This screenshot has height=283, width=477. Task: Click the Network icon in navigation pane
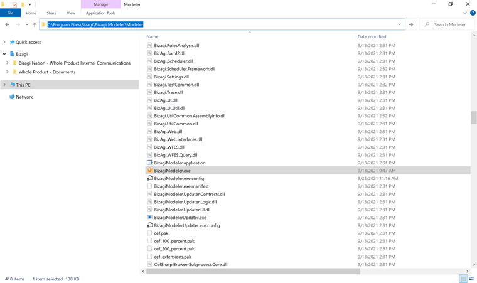point(12,97)
